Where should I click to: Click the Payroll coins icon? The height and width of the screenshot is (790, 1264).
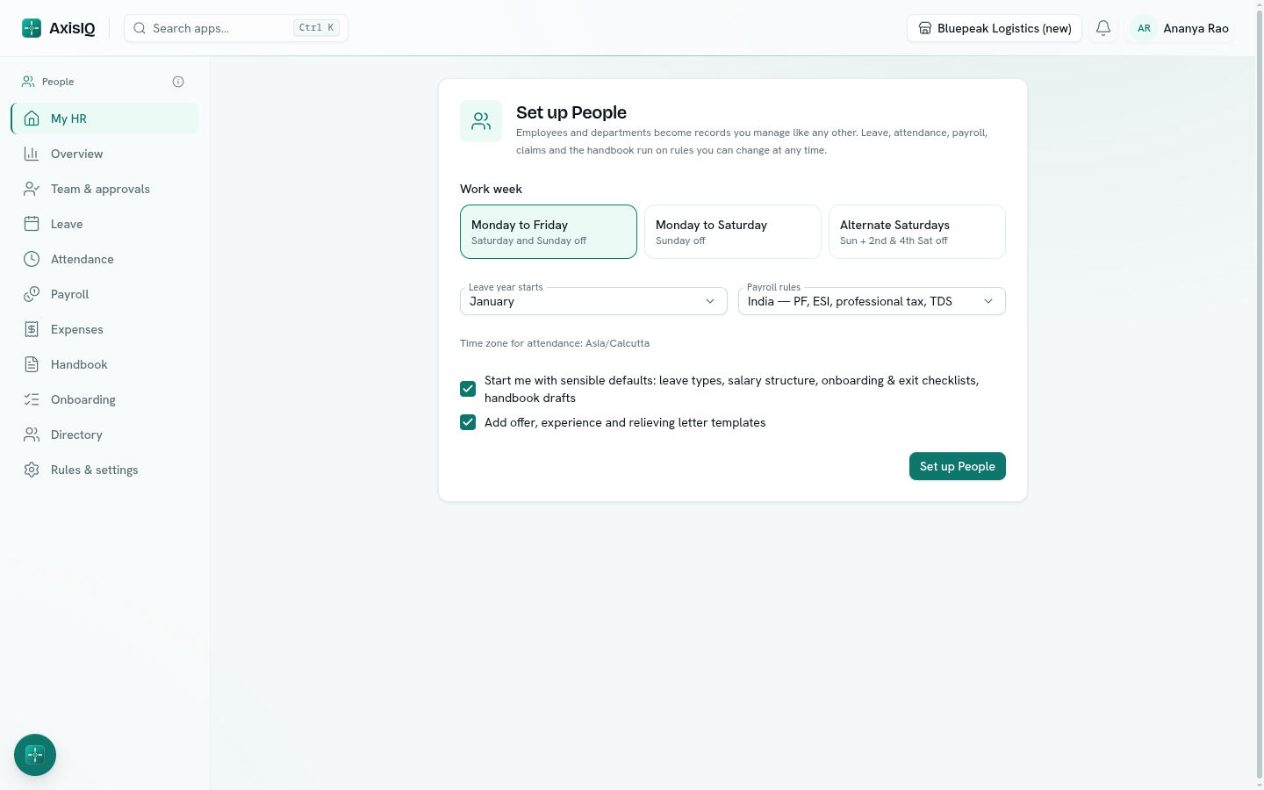(32, 294)
